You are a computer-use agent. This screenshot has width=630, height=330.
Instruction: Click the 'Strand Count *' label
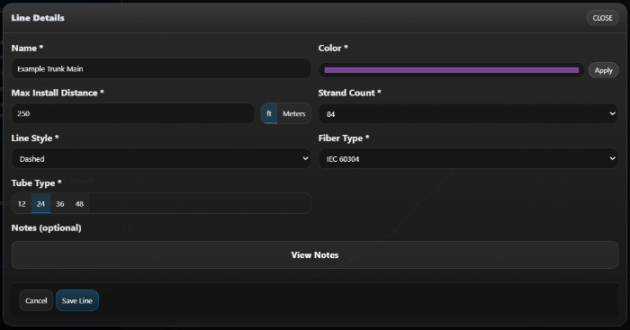349,93
